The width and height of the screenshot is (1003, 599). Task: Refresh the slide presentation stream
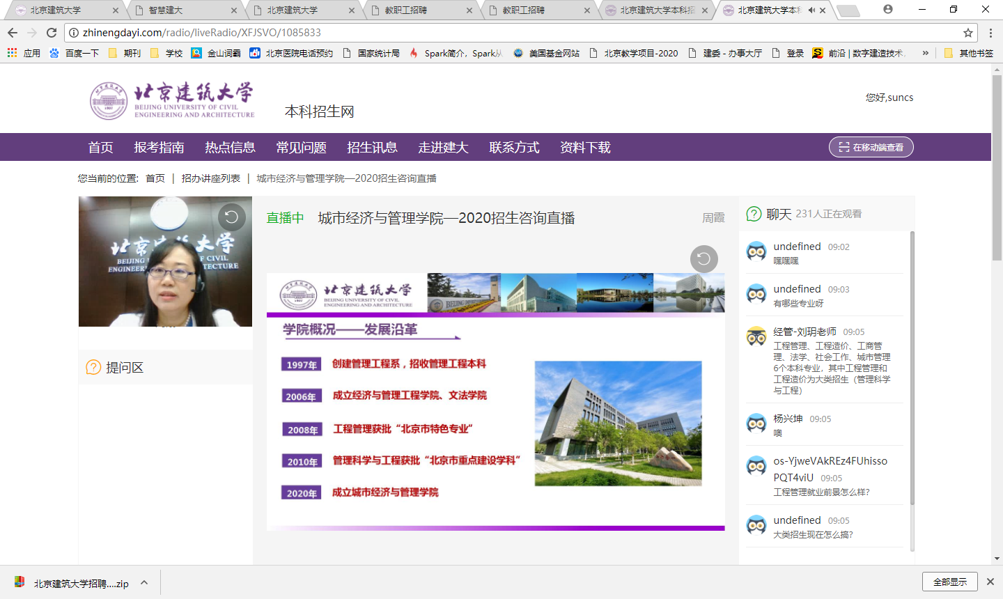click(x=703, y=259)
